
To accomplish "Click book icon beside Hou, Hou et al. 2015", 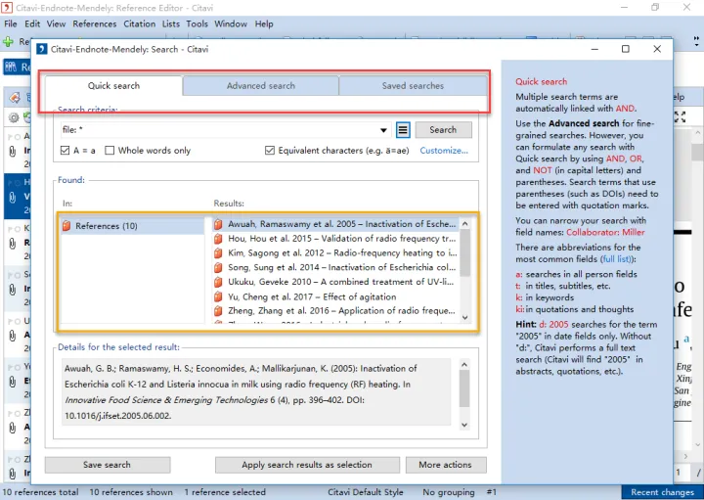I will click(218, 239).
